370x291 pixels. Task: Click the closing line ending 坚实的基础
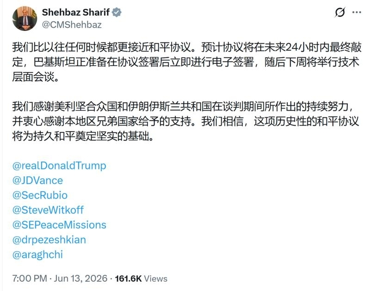point(83,136)
